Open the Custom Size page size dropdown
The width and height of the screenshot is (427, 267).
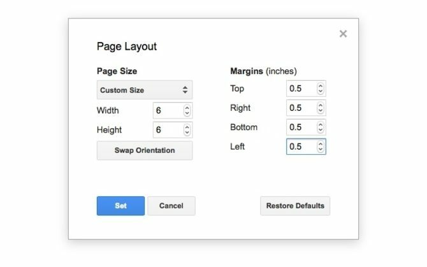click(145, 90)
